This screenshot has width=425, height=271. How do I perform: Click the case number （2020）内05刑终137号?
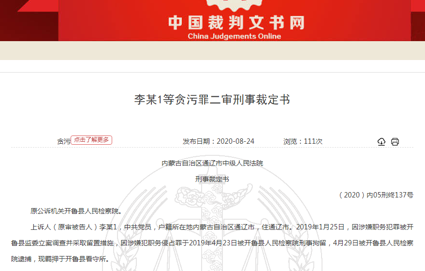point(376,195)
